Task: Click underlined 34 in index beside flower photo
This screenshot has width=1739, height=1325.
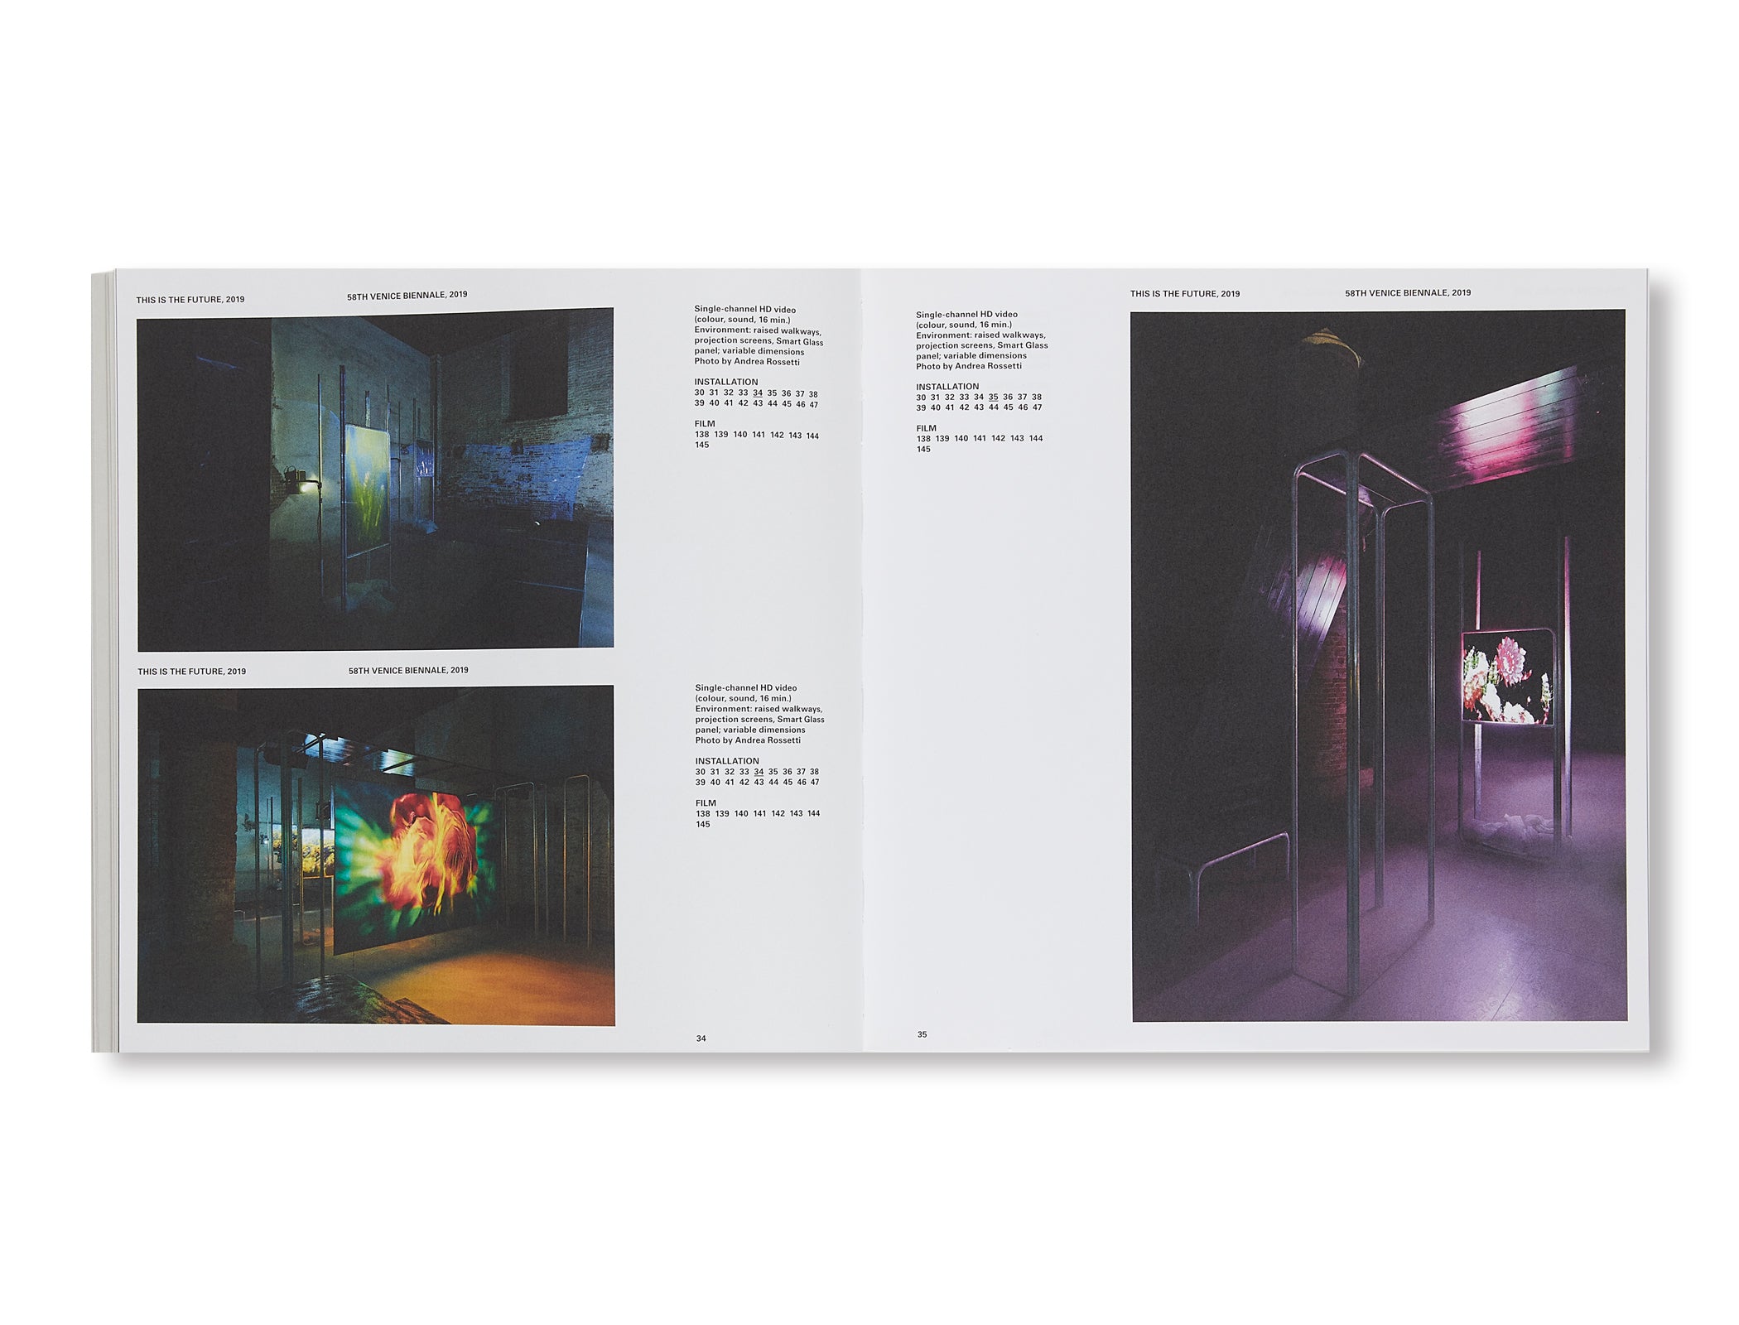Action: tap(759, 772)
